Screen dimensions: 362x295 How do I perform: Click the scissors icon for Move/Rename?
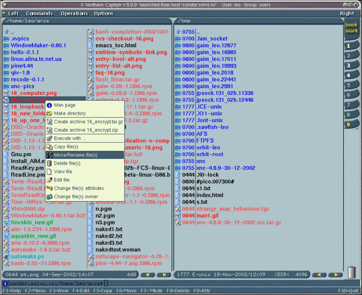(50, 155)
